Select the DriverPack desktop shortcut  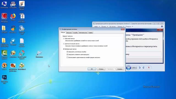pyautogui.click(x=13, y=29)
